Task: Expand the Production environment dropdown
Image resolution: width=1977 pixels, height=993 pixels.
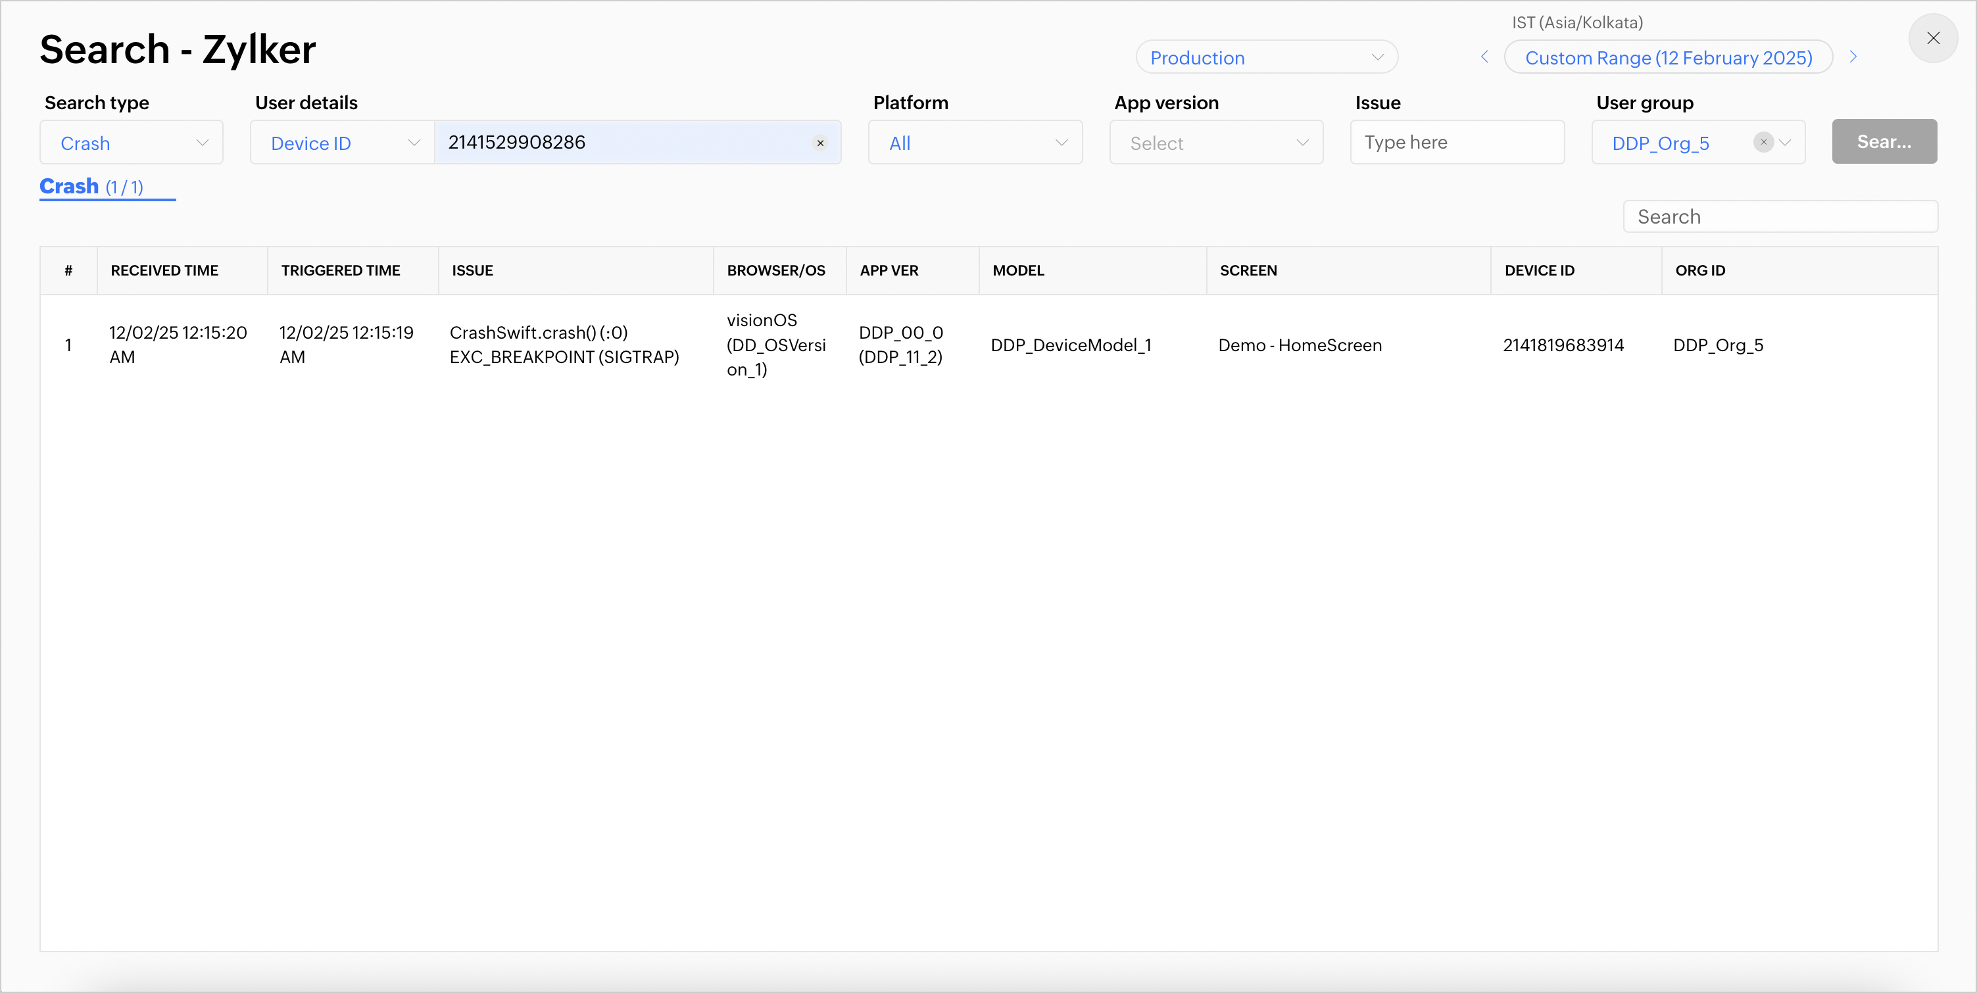Action: click(1266, 58)
